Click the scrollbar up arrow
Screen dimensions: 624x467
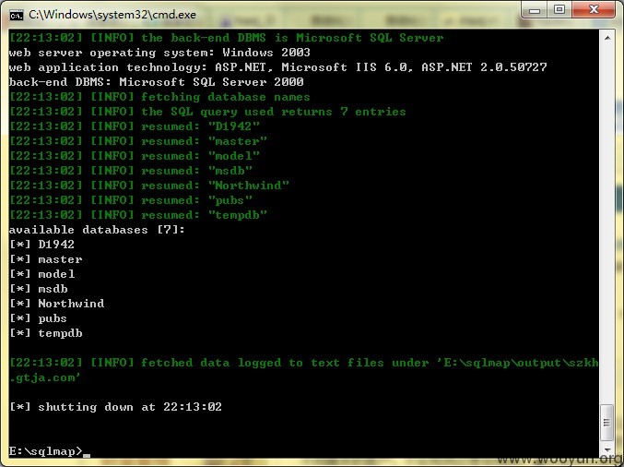point(607,38)
